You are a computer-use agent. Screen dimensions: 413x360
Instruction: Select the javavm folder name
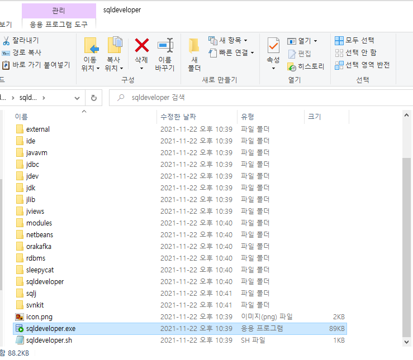tap(37, 153)
